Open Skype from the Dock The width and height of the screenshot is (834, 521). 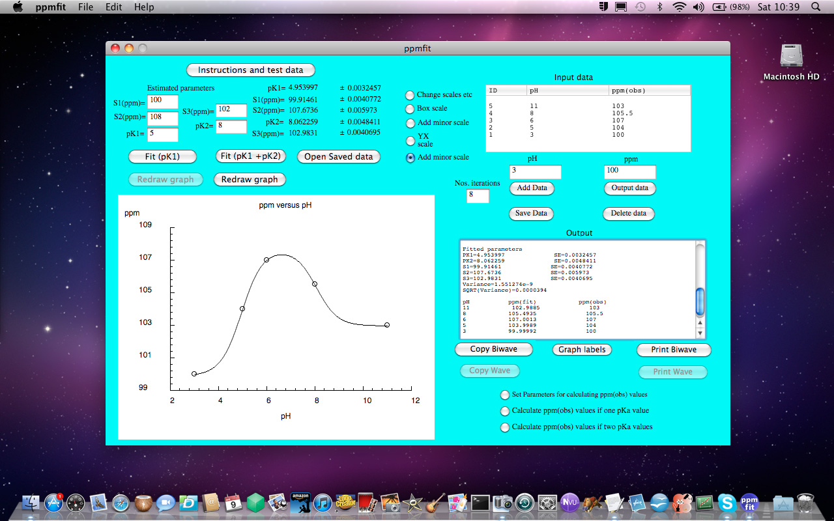[728, 503]
